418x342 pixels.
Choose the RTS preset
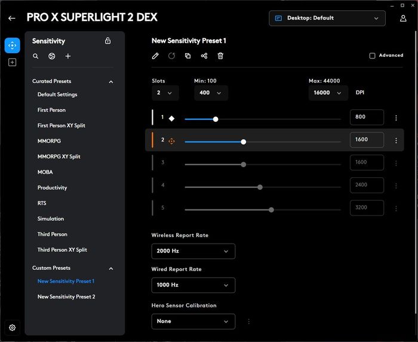(42, 203)
